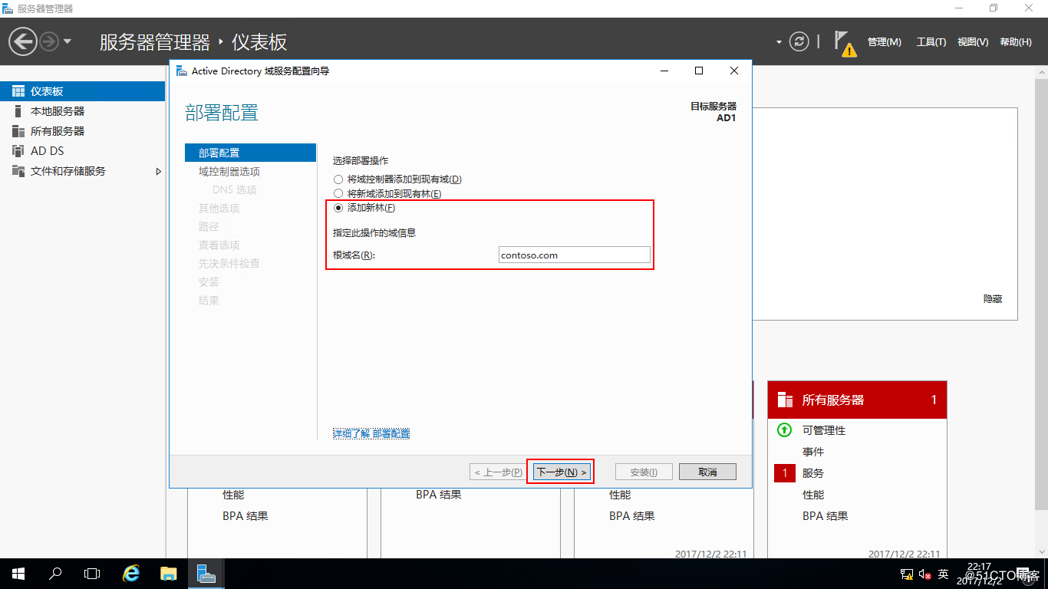Image resolution: width=1048 pixels, height=589 pixels.
Task: Click the 所有服务器 icon in sidebar
Action: click(x=18, y=131)
